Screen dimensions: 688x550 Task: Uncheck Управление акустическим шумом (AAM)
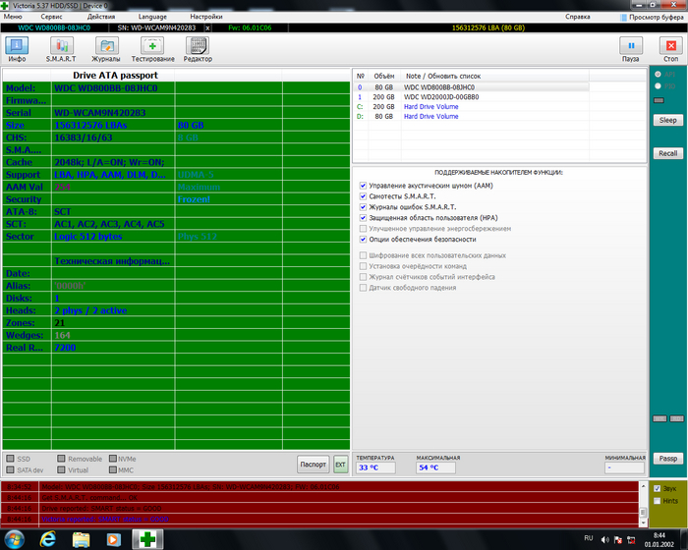pos(364,185)
